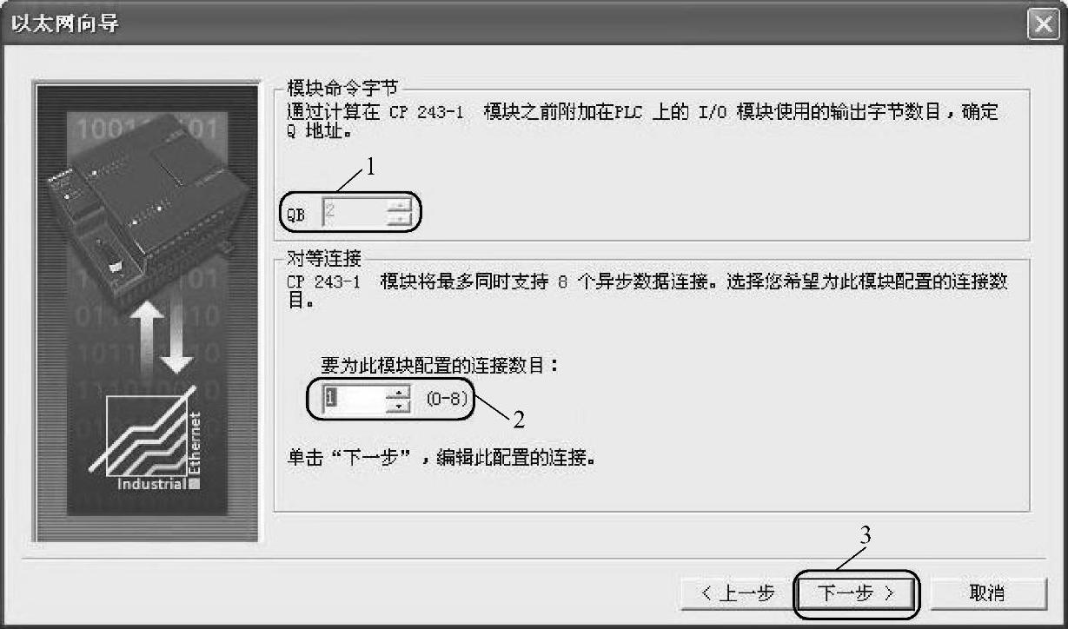Viewport: 1068px width, 629px height.
Task: Select the 模块命令字节 group heading
Action: point(344,89)
